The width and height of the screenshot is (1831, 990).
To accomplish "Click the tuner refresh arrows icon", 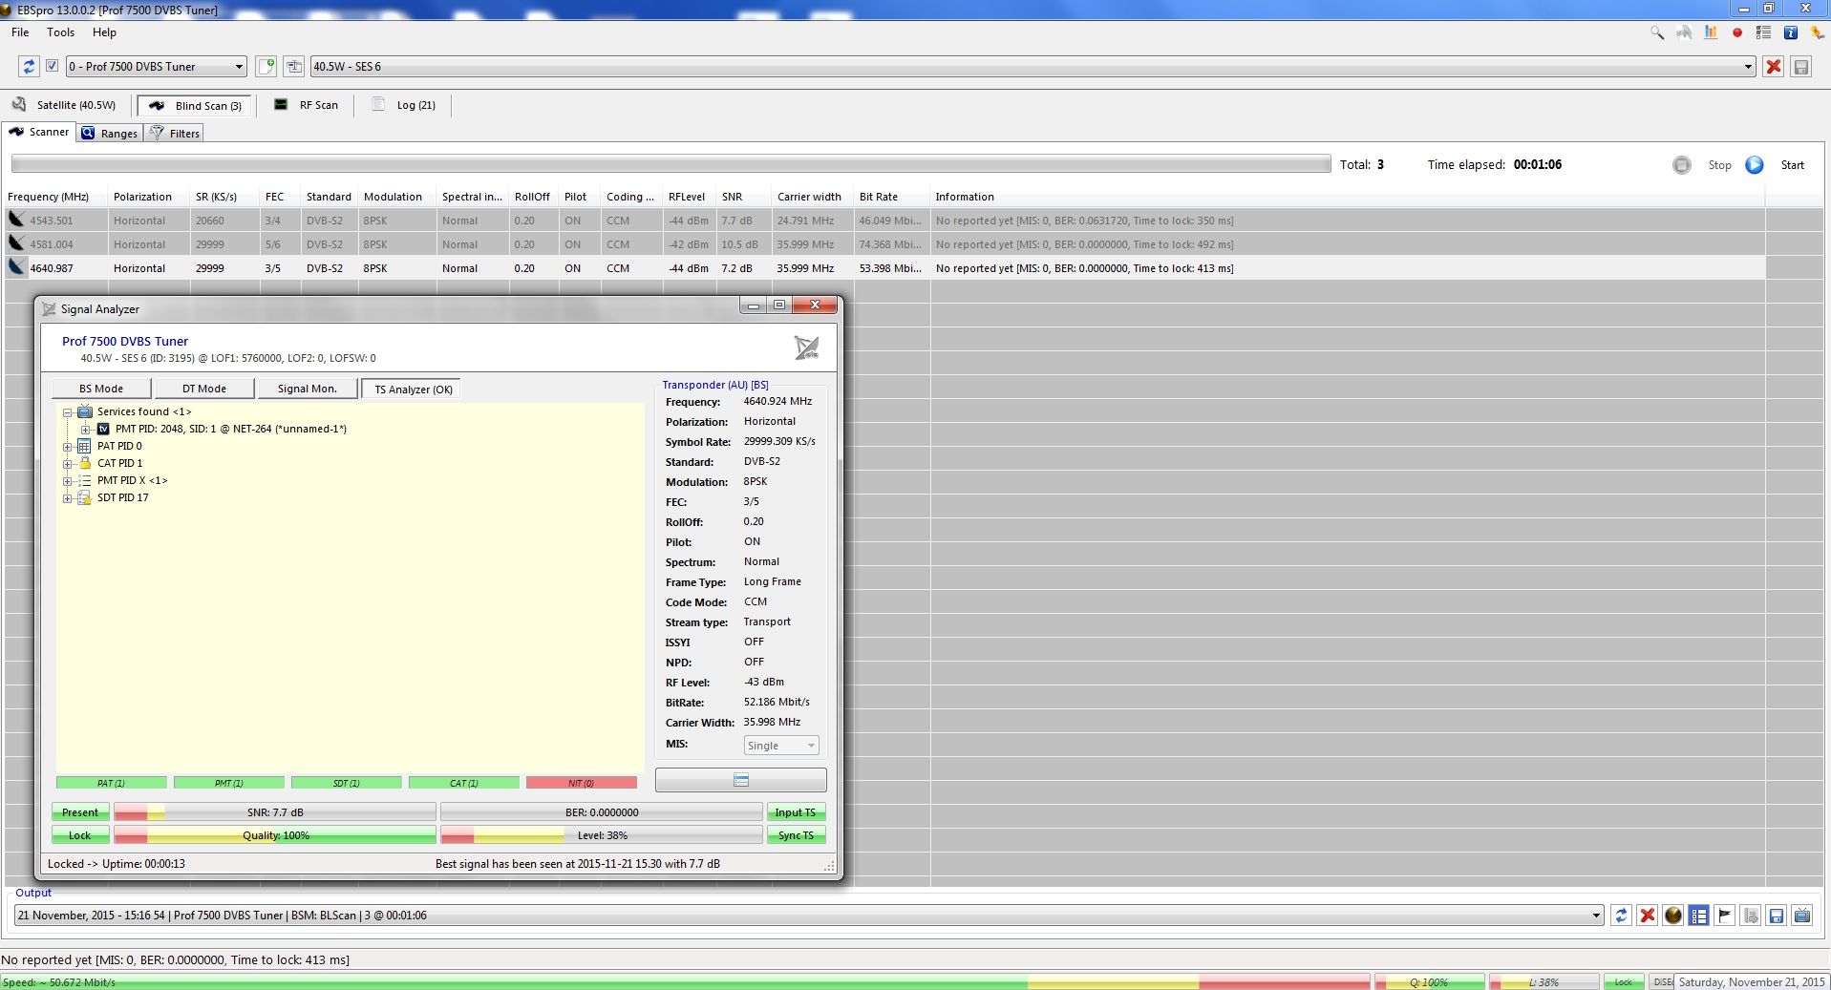I will pos(30,67).
